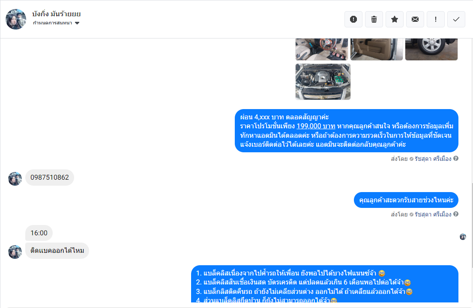
Task: Mark conversation with the star icon
Action: pyautogui.click(x=394, y=19)
